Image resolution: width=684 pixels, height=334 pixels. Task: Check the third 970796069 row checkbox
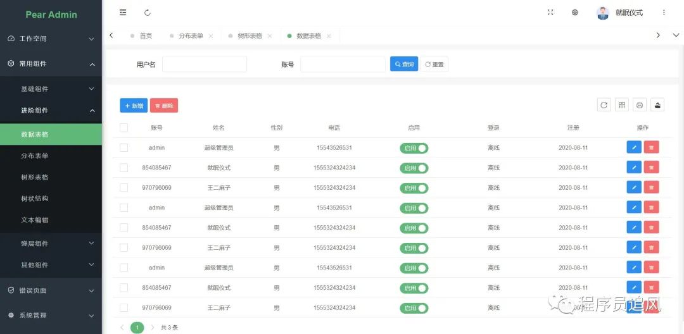point(124,308)
